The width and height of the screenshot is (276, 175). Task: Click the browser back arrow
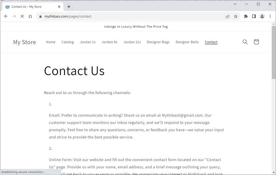click(6, 16)
